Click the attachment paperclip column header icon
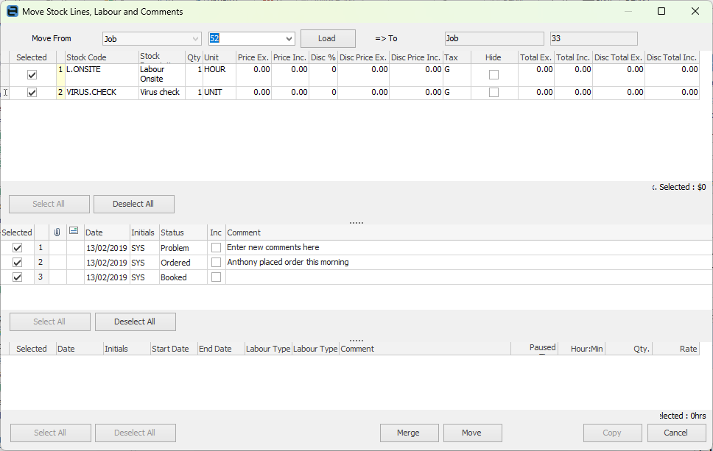The height and width of the screenshot is (451, 713). tap(57, 232)
